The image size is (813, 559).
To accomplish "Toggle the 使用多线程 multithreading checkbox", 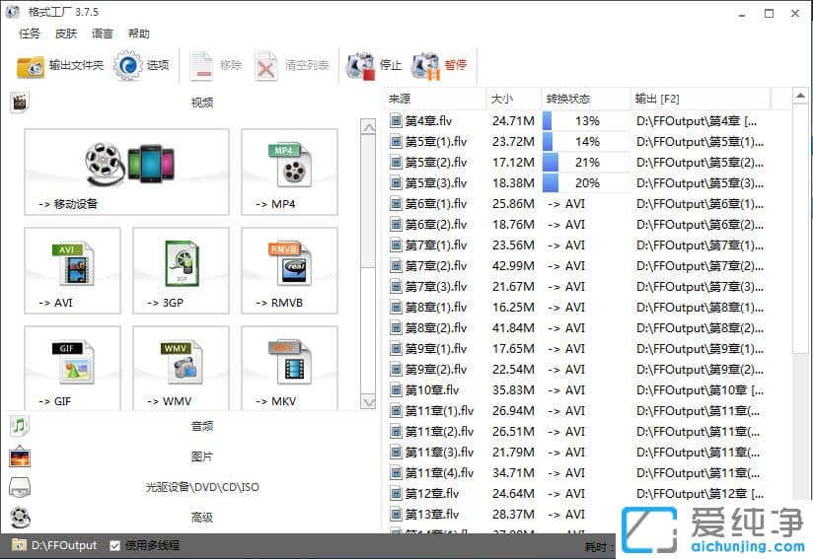I will tap(115, 545).
